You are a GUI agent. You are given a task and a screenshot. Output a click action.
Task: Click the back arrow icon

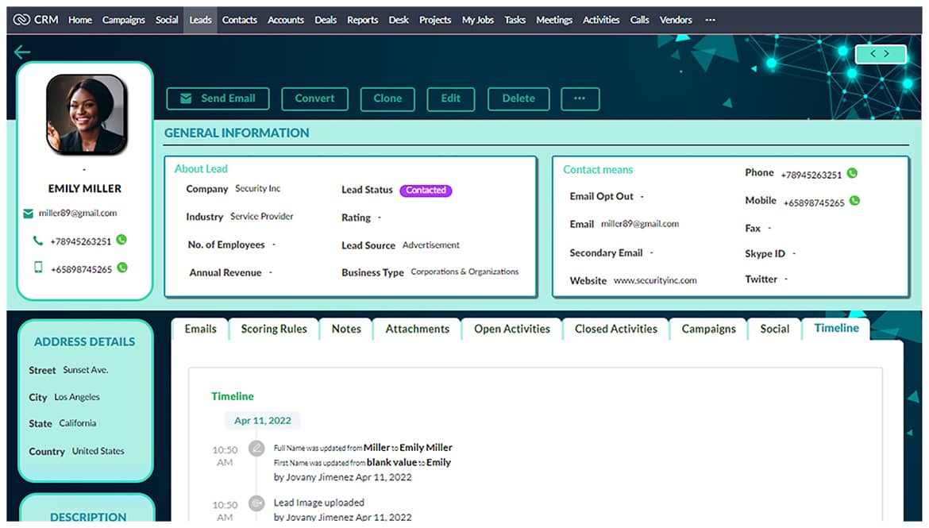coord(22,52)
